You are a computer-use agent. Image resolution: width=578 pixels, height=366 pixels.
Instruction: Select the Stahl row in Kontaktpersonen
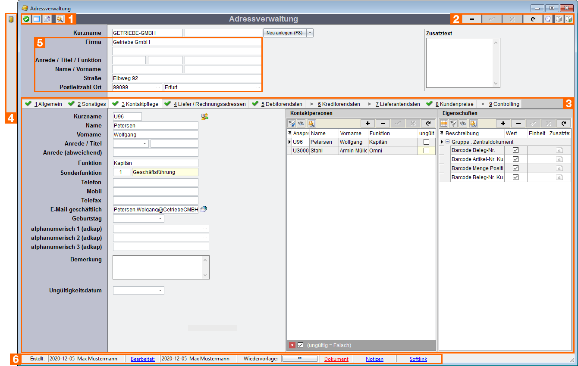pos(361,151)
